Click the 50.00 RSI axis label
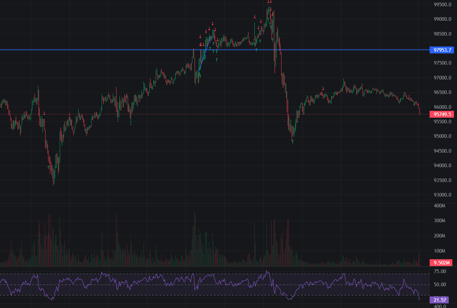The width and height of the screenshot is (457, 308). click(440, 285)
